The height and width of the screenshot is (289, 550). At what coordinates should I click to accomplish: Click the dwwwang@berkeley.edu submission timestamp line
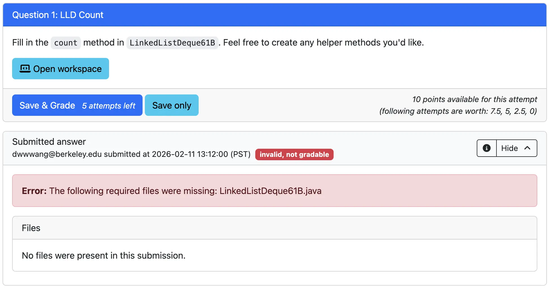(131, 154)
